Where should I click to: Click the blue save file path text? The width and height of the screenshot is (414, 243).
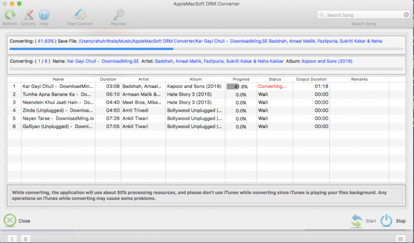coord(230,41)
